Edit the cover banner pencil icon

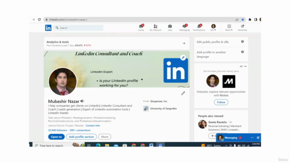(183, 58)
